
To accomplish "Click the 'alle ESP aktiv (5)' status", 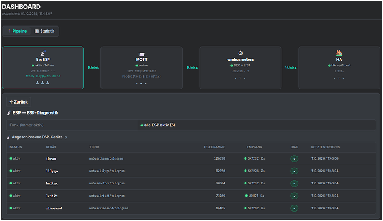I will [x=158, y=125].
